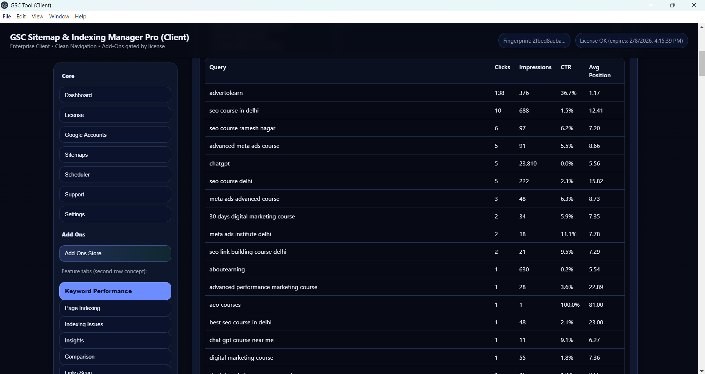Switch to the Indexing Issues tab
Image resolution: width=705 pixels, height=374 pixels.
coord(115,324)
